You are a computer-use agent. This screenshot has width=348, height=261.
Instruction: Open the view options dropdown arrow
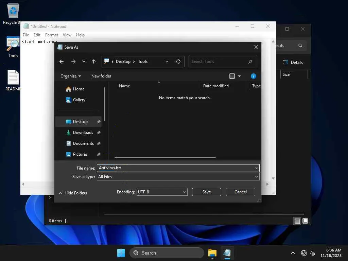coord(240,76)
